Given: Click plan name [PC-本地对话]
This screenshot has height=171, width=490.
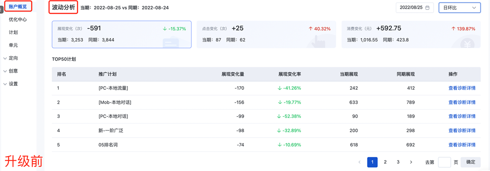Looking at the screenshot, I should 113,116.
